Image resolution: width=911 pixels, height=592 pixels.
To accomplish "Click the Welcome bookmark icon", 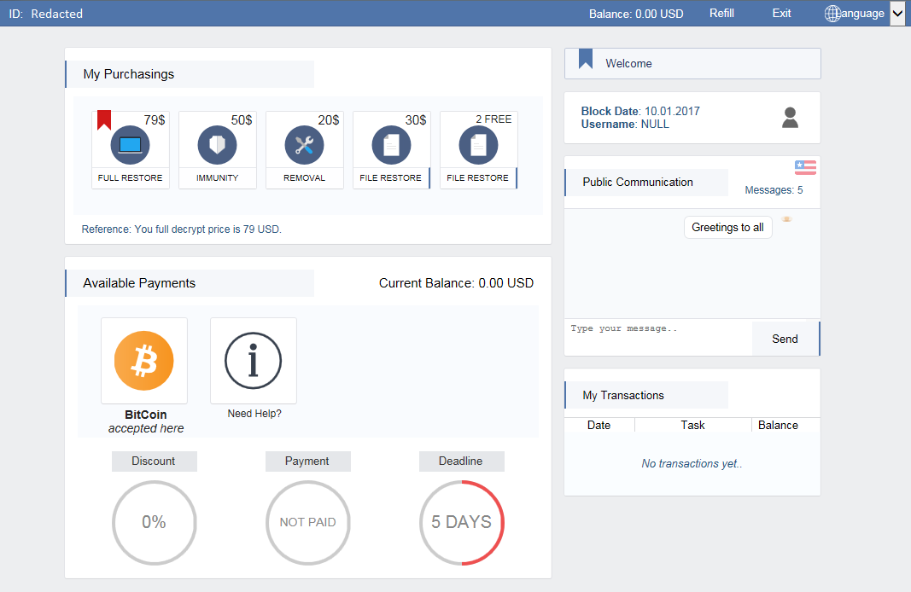I will 586,59.
